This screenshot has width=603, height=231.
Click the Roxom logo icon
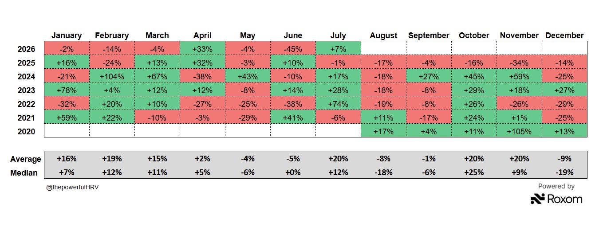537,199
